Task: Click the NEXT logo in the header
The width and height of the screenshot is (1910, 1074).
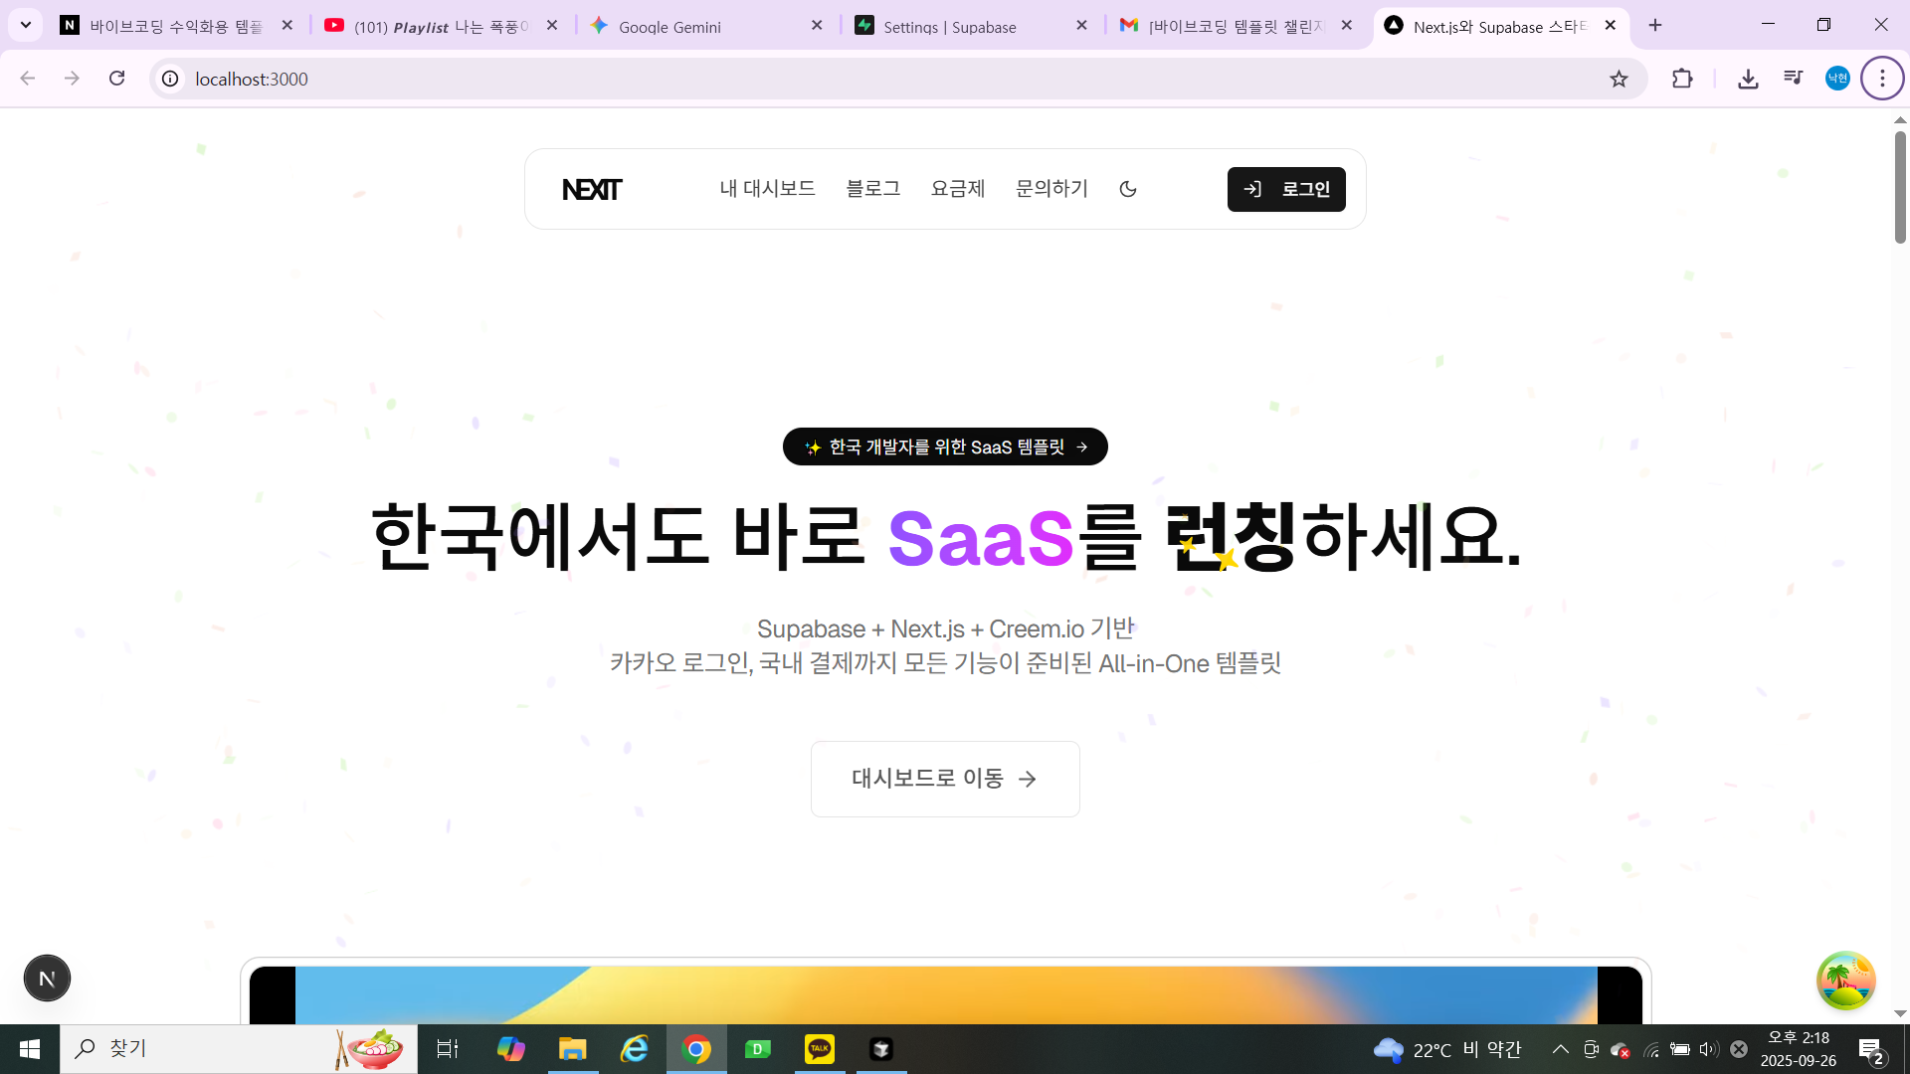Action: coord(591,189)
